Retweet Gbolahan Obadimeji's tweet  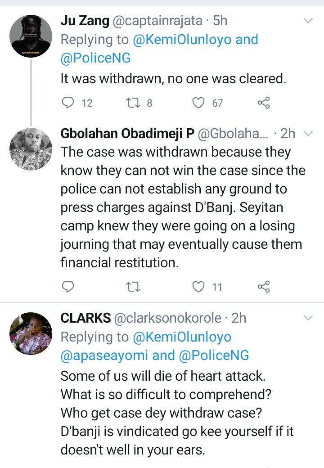132,286
